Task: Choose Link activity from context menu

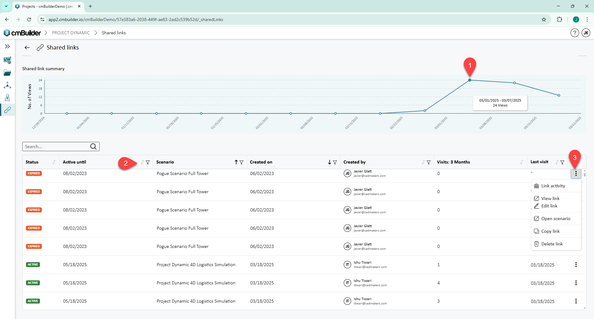Action: click(556, 186)
